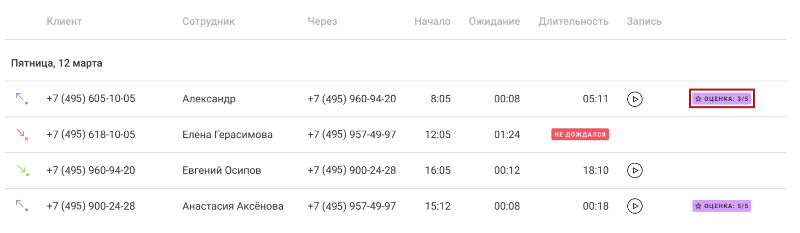Sort by Длительность column header
800x233 pixels.
coord(574,21)
